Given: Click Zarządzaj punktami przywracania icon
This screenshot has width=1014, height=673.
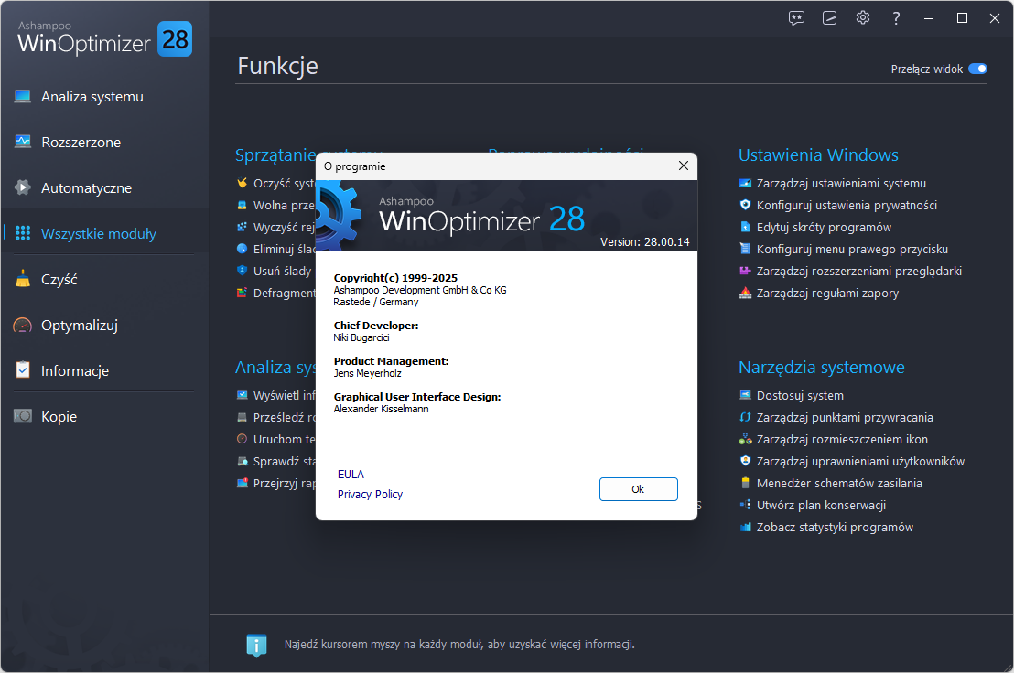Looking at the screenshot, I should click(x=745, y=417).
